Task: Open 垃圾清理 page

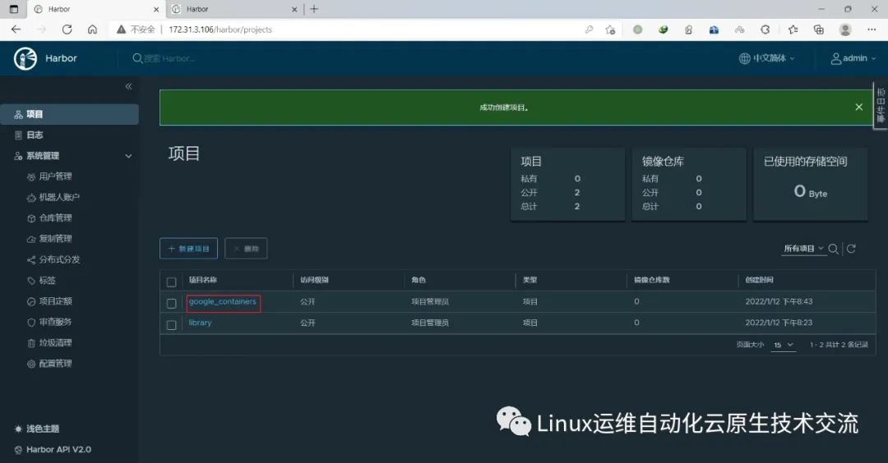Action: (x=56, y=342)
